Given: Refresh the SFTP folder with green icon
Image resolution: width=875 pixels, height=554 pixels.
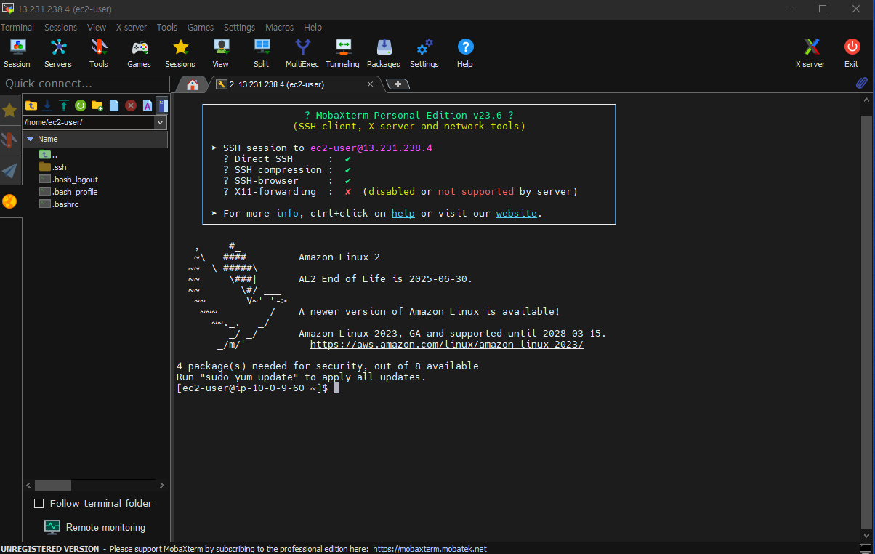Looking at the screenshot, I should [81, 105].
